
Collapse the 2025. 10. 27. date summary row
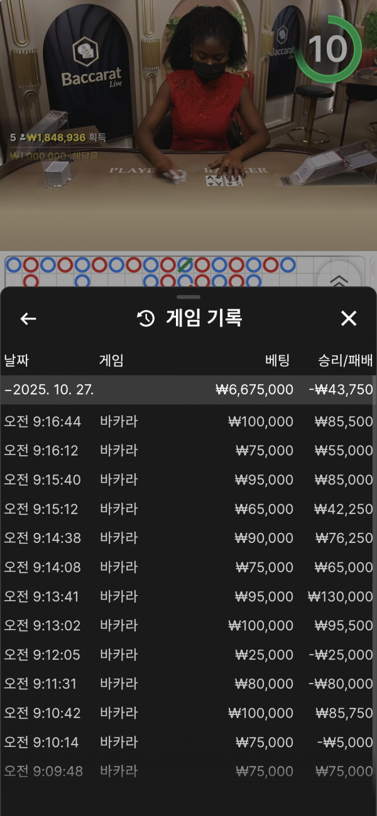click(x=188, y=390)
